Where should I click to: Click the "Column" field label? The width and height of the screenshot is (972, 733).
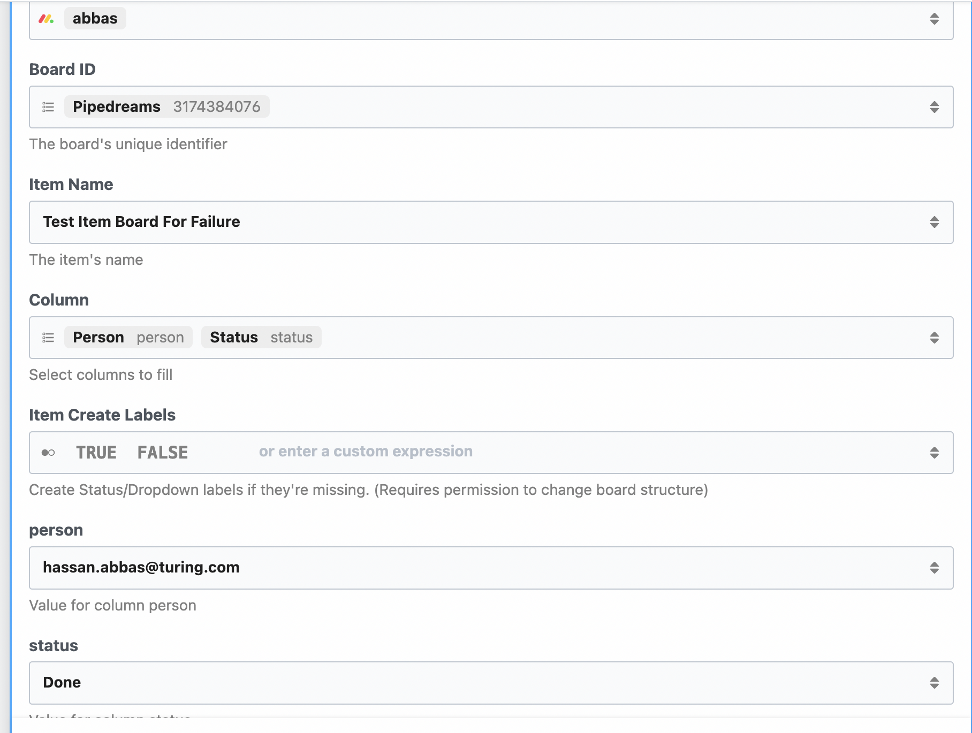[x=59, y=300]
